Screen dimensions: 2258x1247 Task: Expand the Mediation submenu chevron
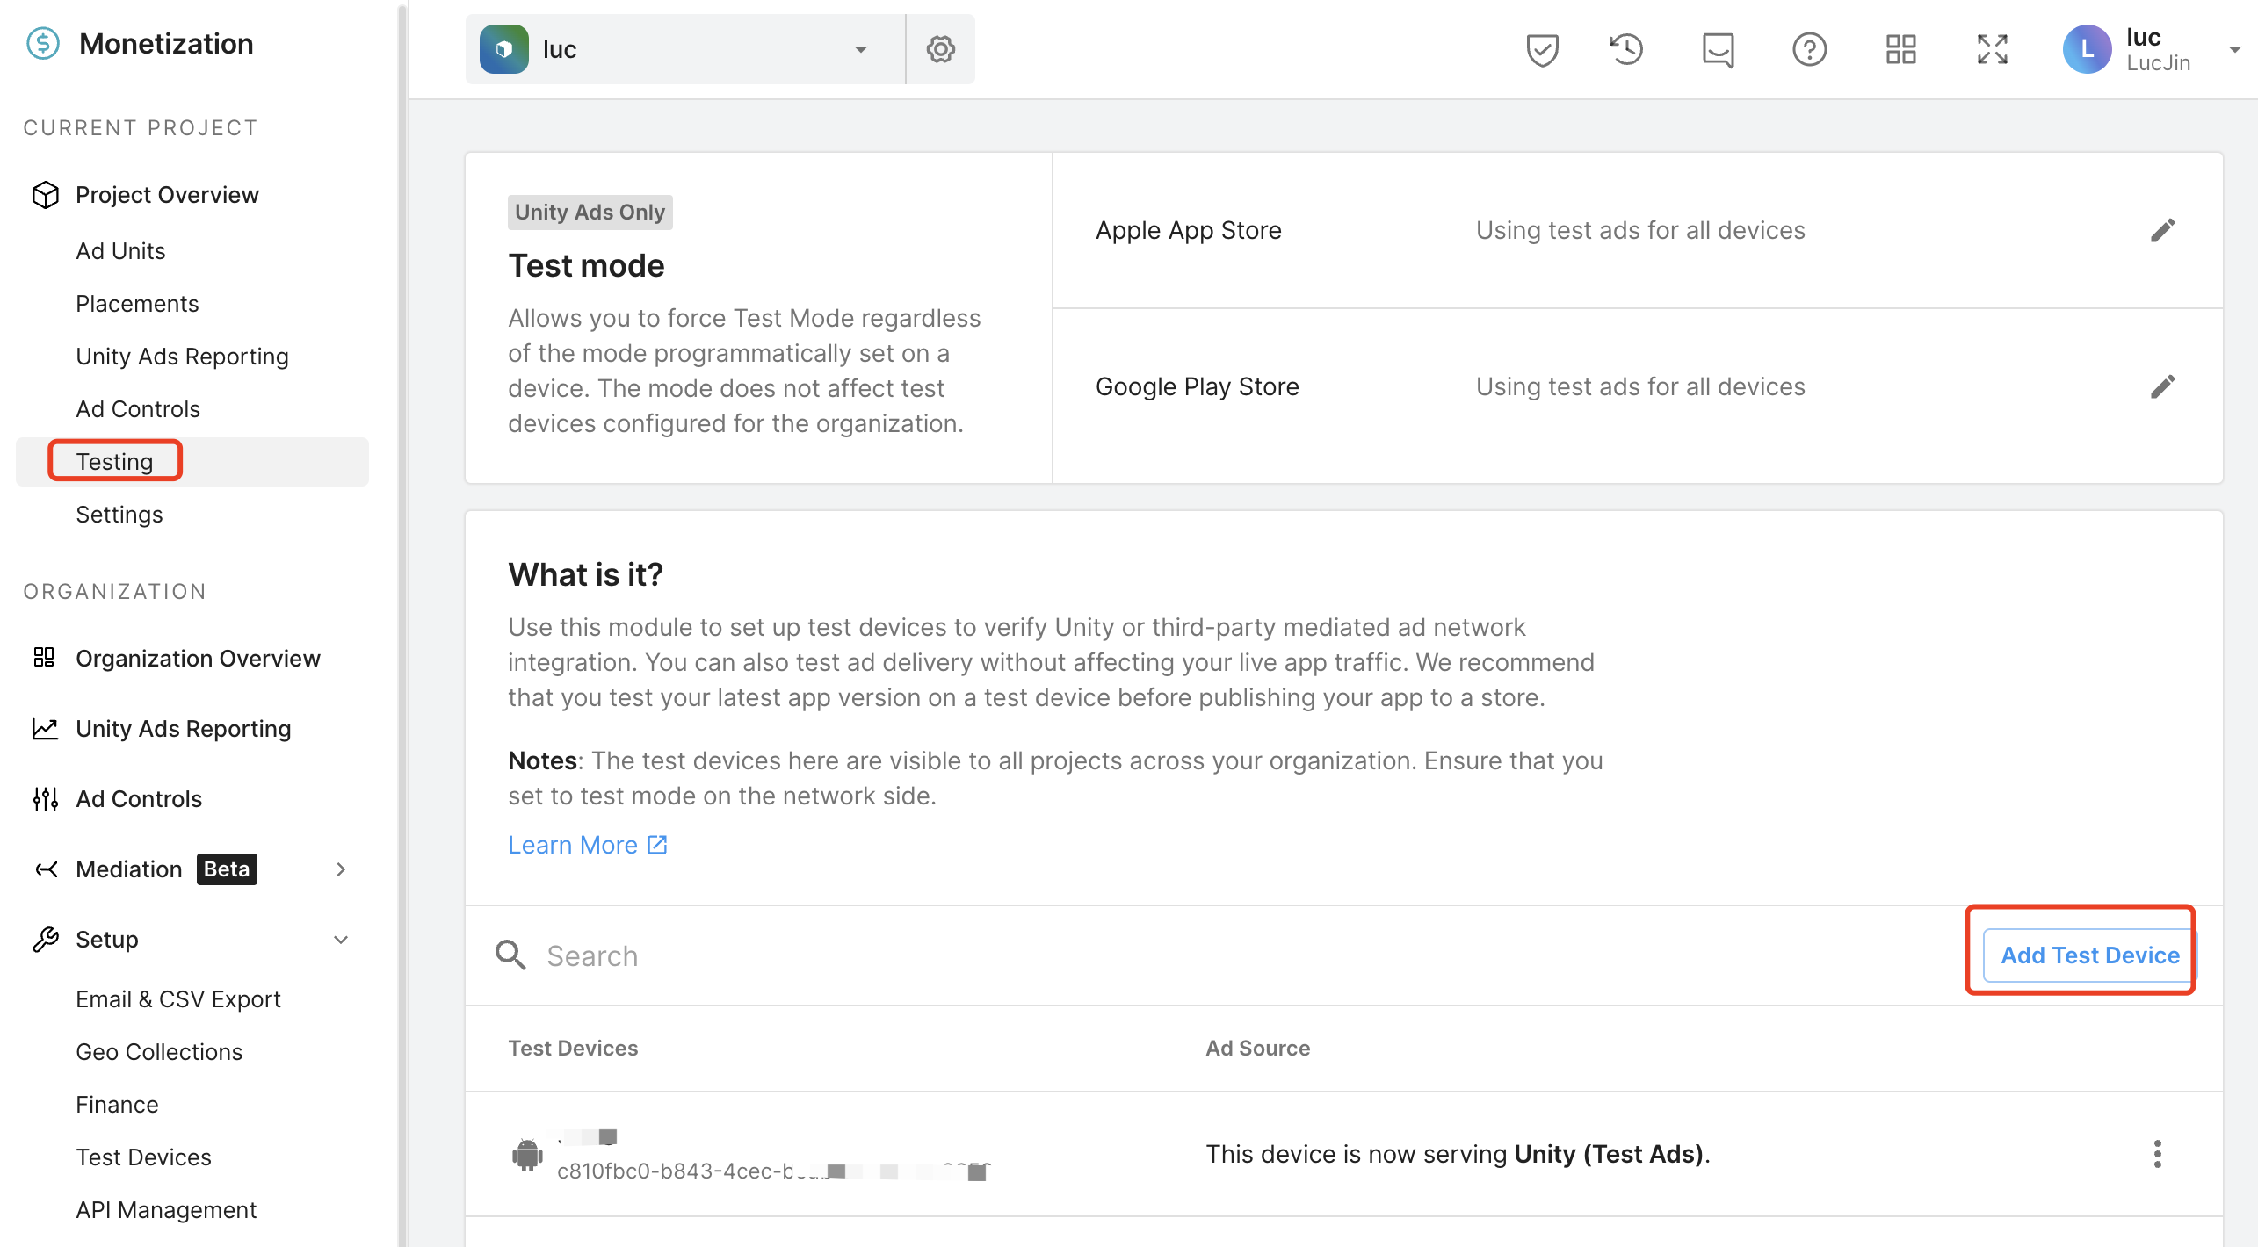341,869
